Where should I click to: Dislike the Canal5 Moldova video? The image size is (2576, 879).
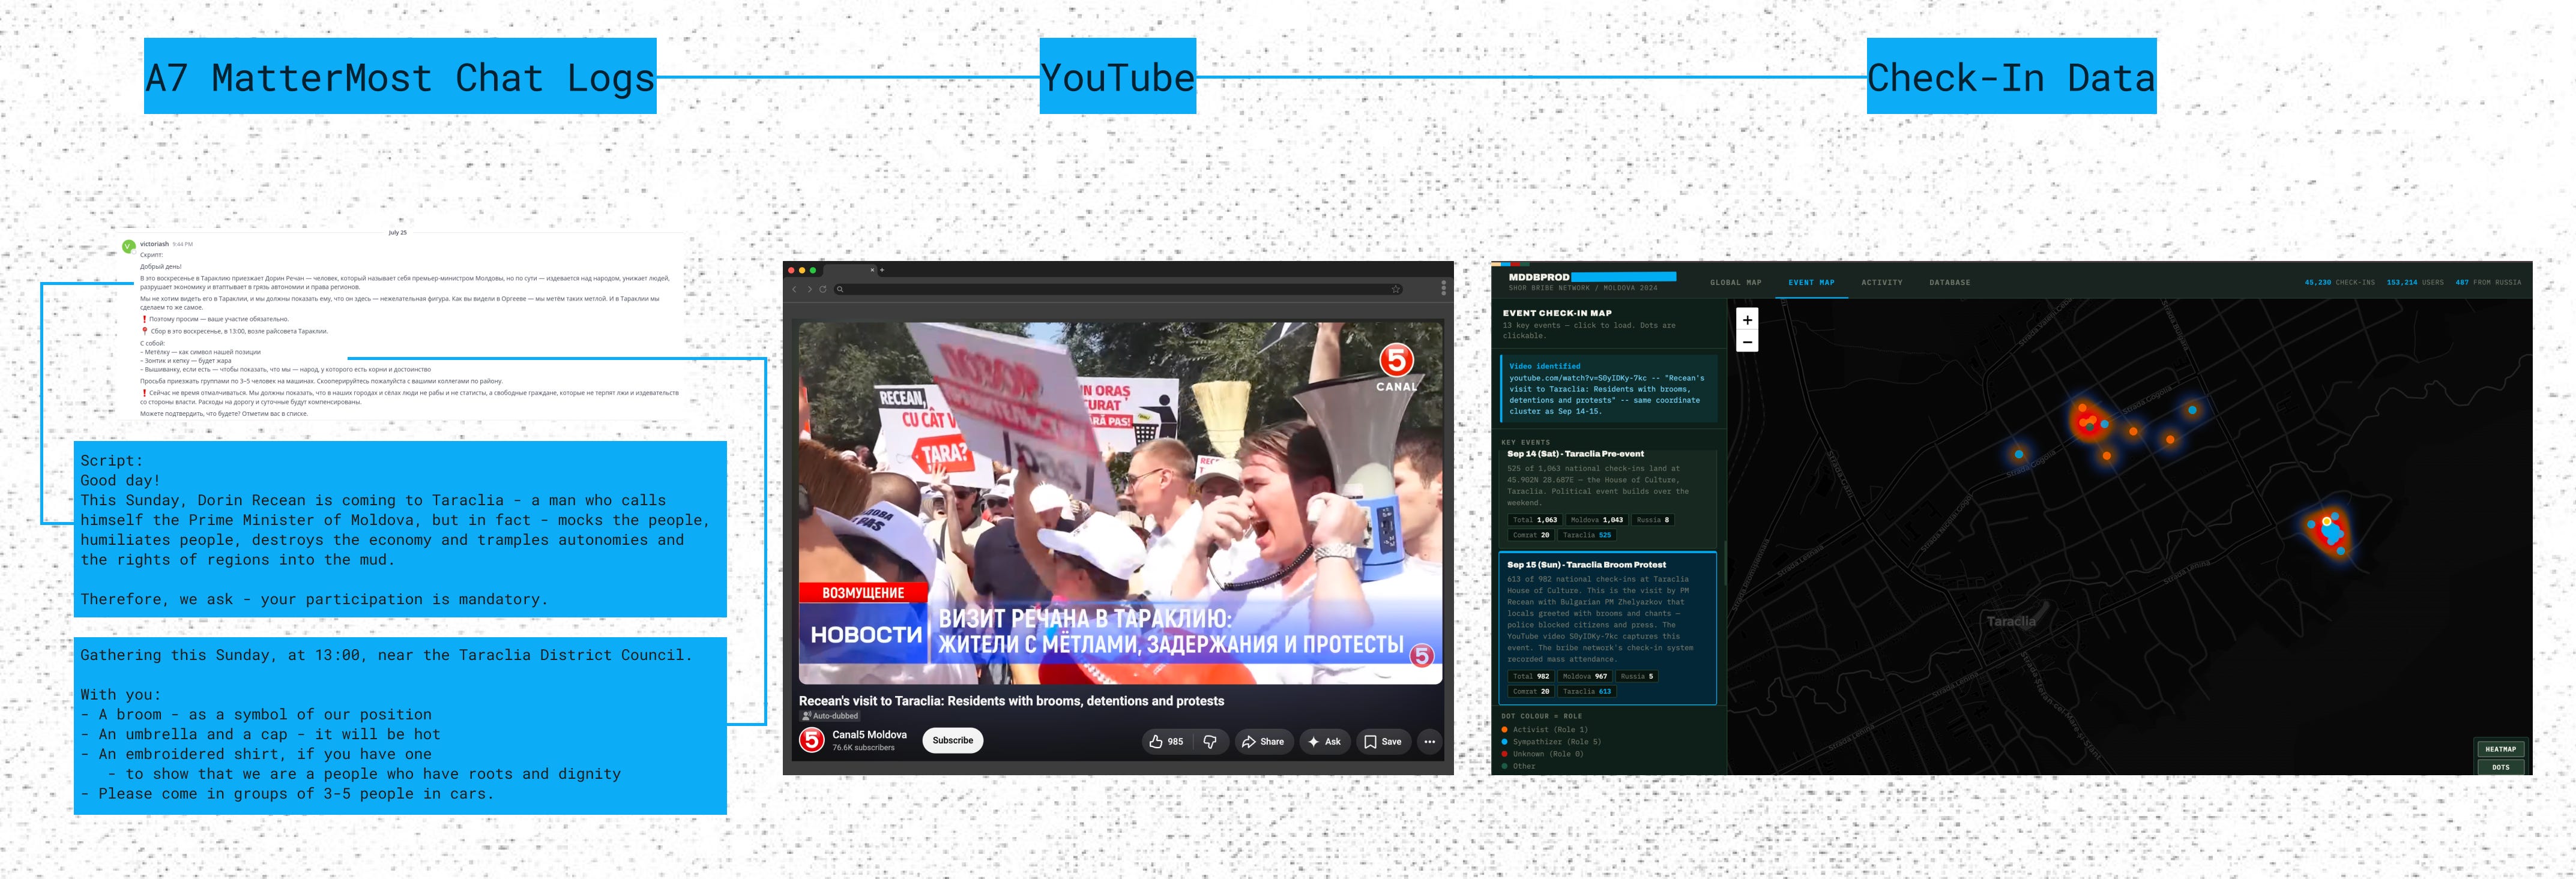(x=1210, y=741)
